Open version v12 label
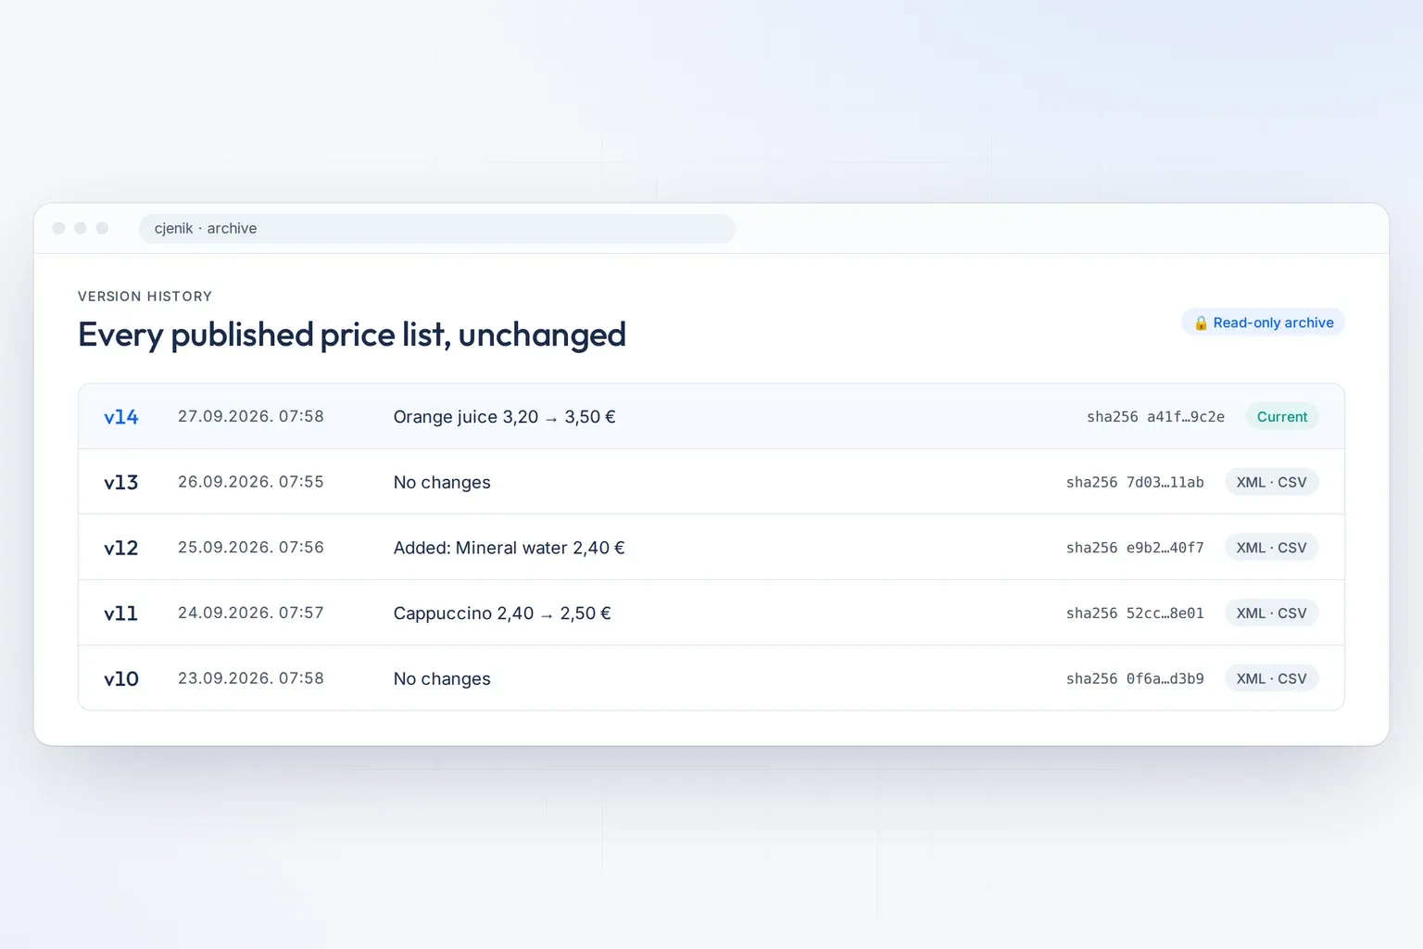The width and height of the screenshot is (1423, 949). point(121,548)
